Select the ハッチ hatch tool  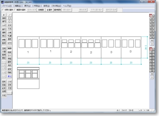click(4, 25)
